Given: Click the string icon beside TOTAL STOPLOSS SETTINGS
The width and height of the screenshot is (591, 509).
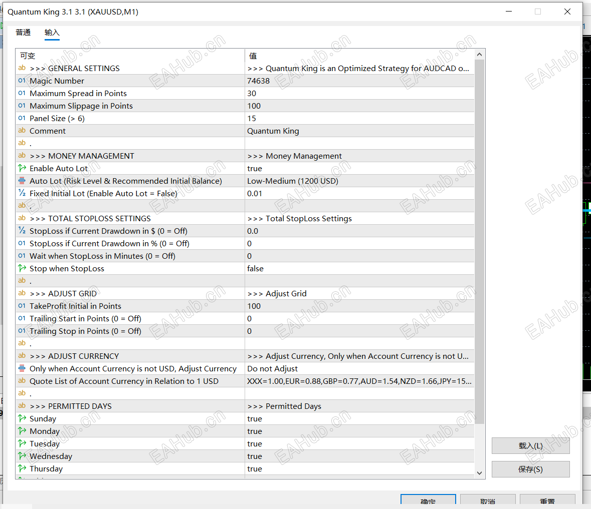Looking at the screenshot, I should pos(22,218).
